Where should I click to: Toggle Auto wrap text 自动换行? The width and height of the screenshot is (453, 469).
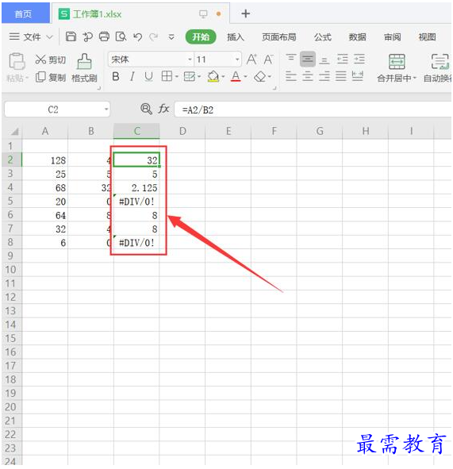point(438,68)
